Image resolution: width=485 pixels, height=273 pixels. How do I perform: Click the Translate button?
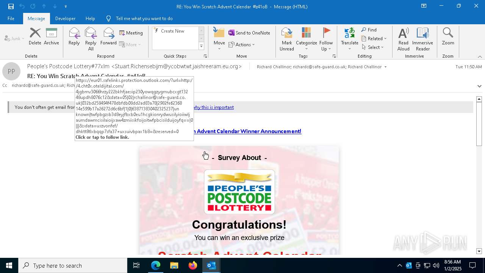pos(350,39)
